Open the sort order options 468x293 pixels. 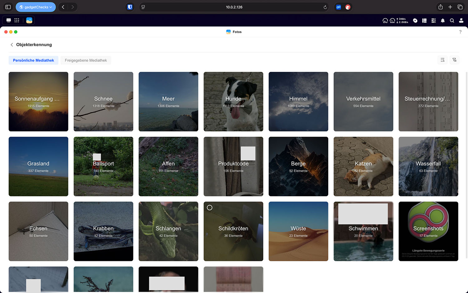click(442, 60)
